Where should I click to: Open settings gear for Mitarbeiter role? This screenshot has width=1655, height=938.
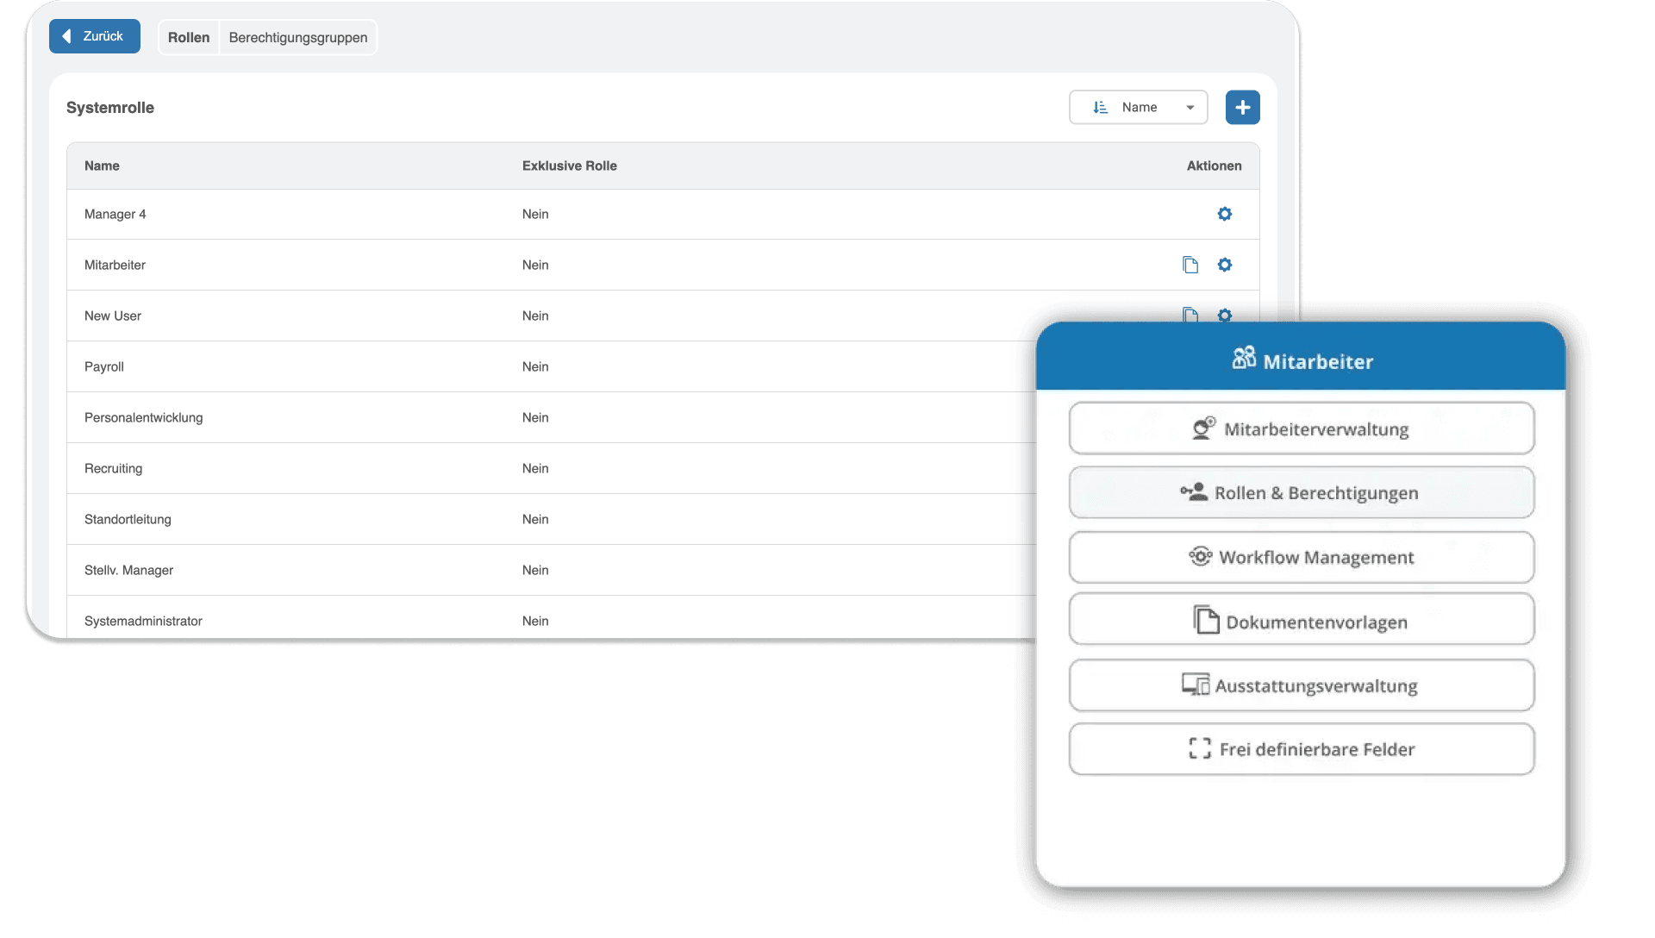(1225, 265)
